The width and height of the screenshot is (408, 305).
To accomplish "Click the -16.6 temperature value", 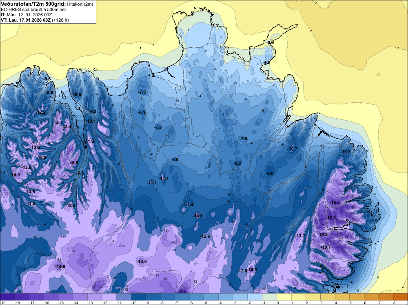I will pos(335,202).
